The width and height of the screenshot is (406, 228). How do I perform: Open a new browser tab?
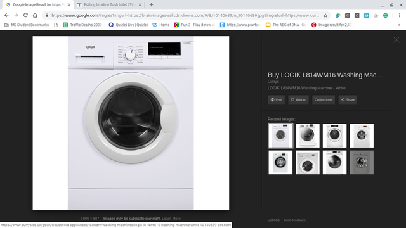coord(151,4)
